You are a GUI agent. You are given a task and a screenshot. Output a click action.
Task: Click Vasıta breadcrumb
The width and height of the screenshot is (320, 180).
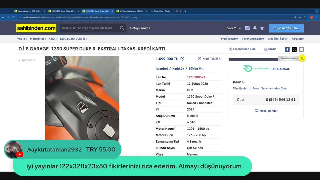point(21,39)
